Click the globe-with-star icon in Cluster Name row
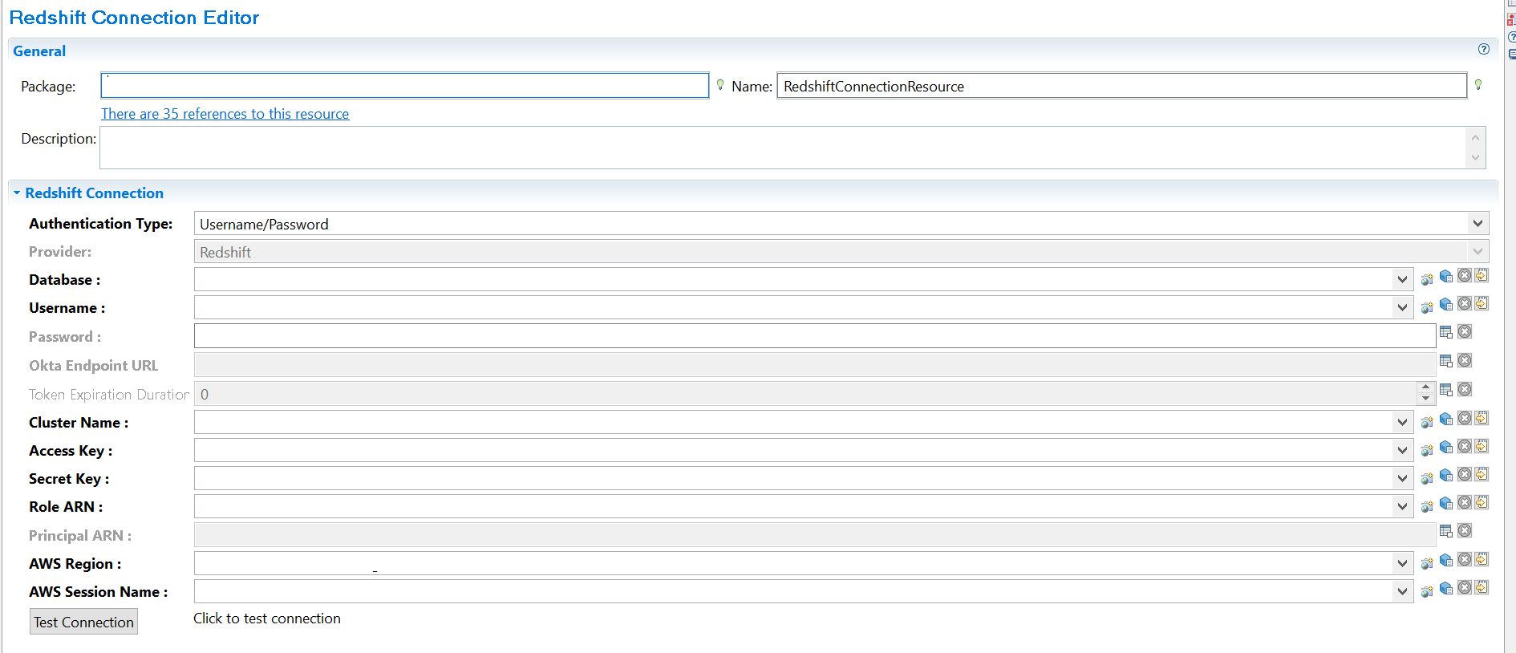Screen dimensions: 1516x653 click(1427, 423)
